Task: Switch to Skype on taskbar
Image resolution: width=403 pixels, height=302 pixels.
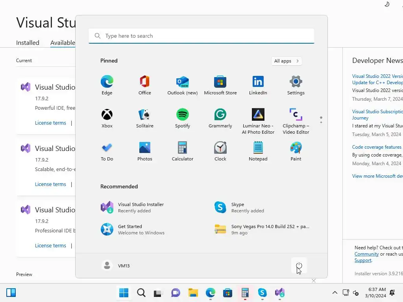Action: (262, 293)
